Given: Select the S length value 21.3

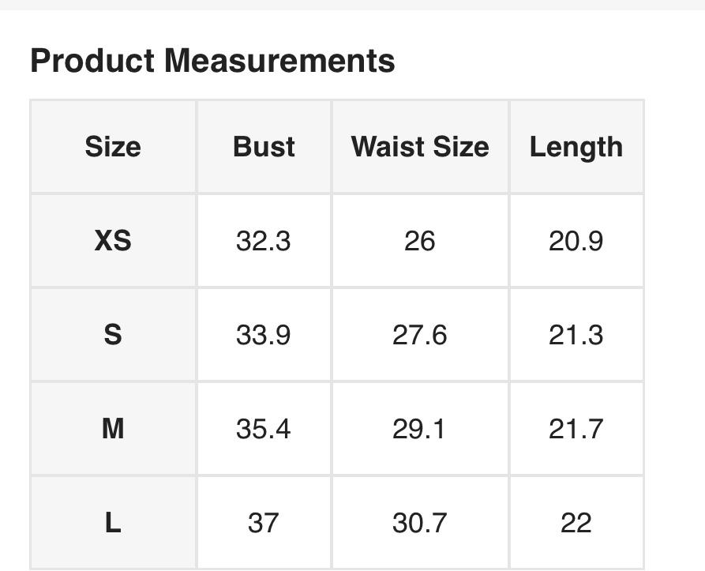Looking at the screenshot, I should [576, 335].
